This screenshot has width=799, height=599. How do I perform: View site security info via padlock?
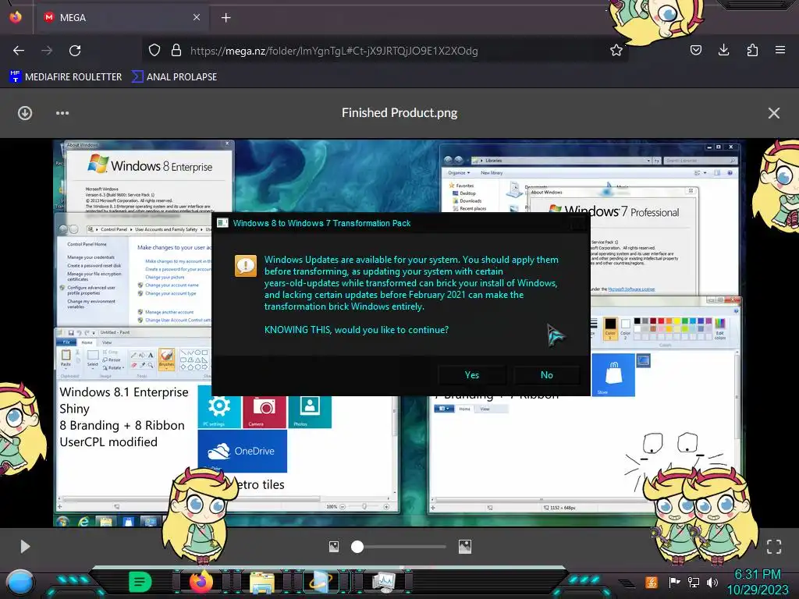coord(176,51)
